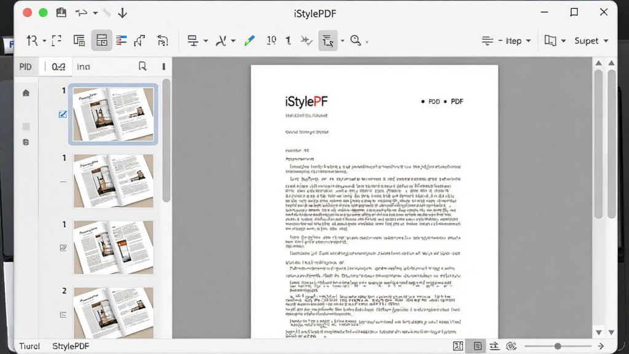Click the sort/reorder tool icon at toolbar start
The height and width of the screenshot is (354, 629).
[32, 41]
